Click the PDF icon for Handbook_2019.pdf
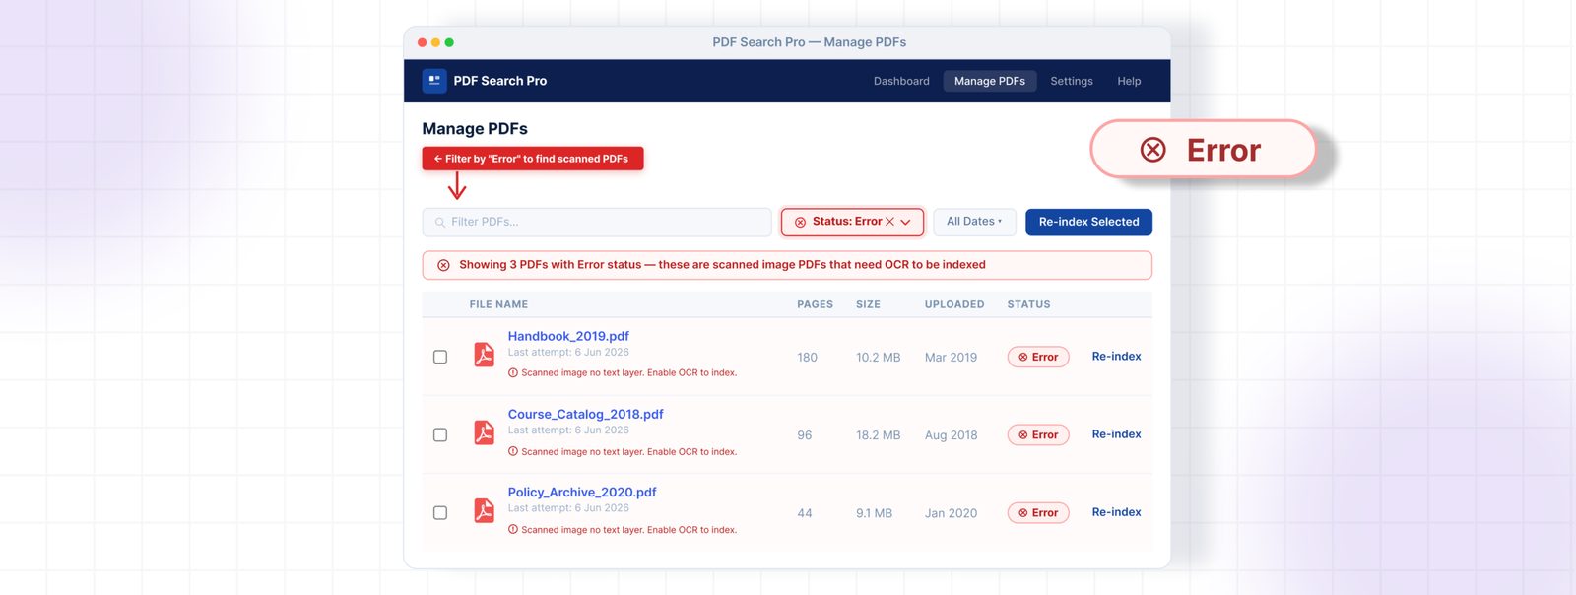Image resolution: width=1576 pixels, height=595 pixels. (484, 355)
